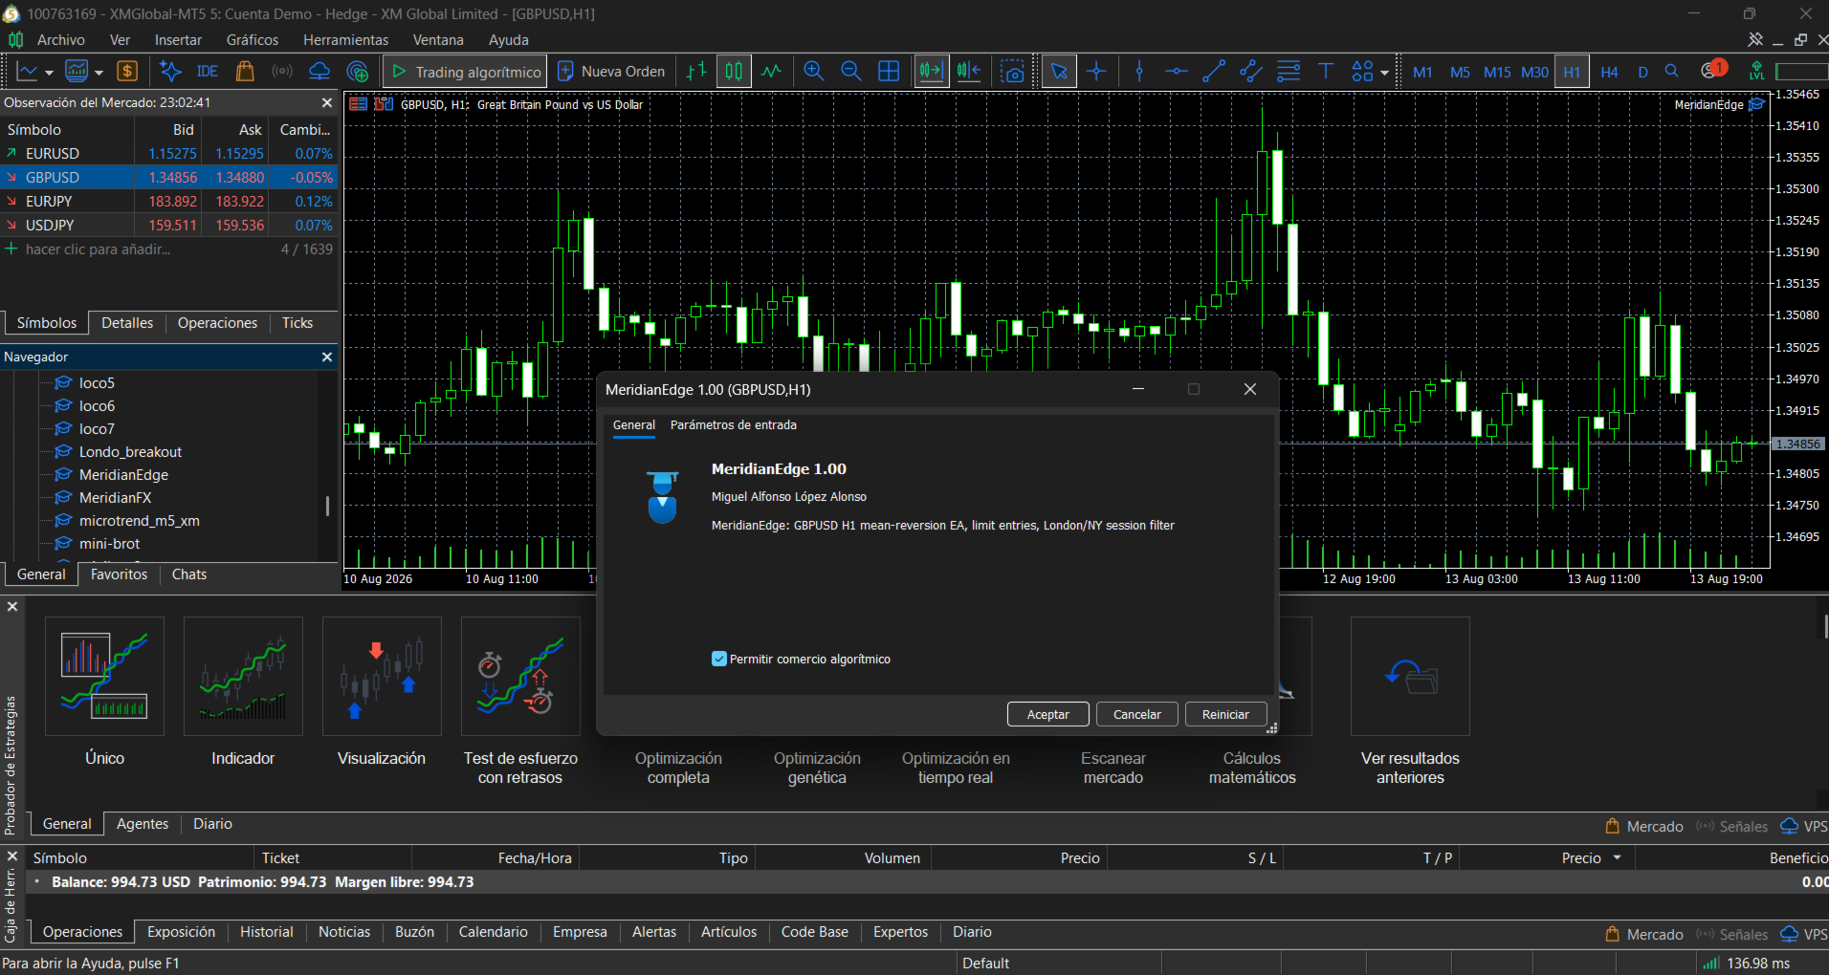Image resolution: width=1829 pixels, height=975 pixels.
Task: Select the crosshair tool
Action: pyautogui.click(x=1096, y=71)
